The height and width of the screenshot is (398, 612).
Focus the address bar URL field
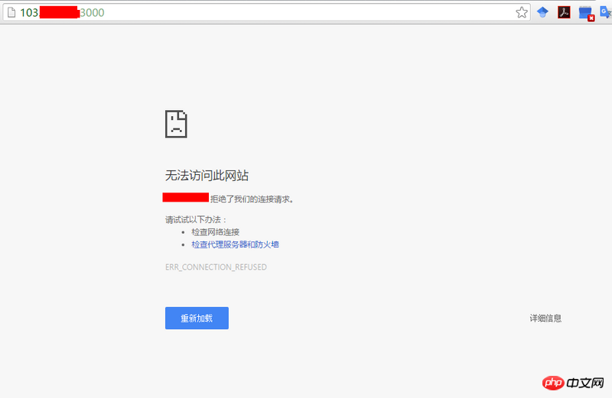(266, 12)
